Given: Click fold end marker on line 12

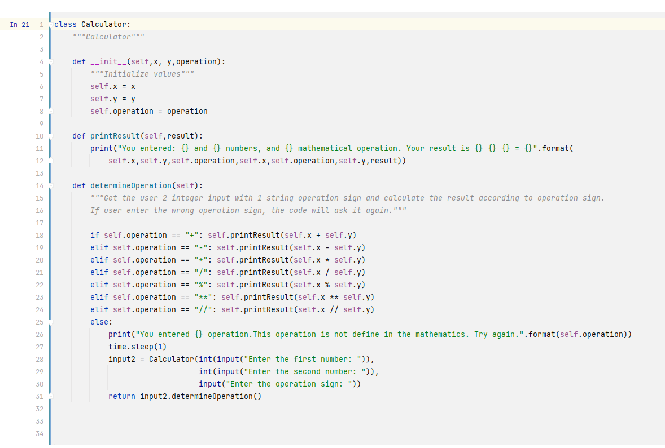Looking at the screenshot, I should [51, 161].
